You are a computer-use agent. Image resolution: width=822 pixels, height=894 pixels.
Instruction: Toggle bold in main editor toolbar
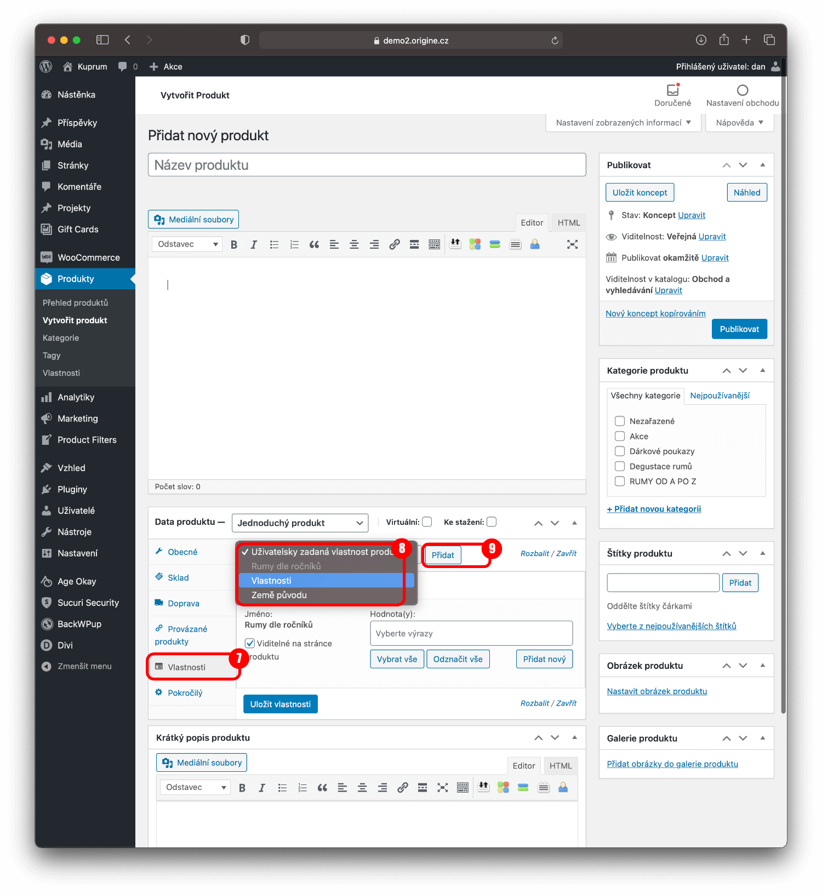pyautogui.click(x=234, y=245)
